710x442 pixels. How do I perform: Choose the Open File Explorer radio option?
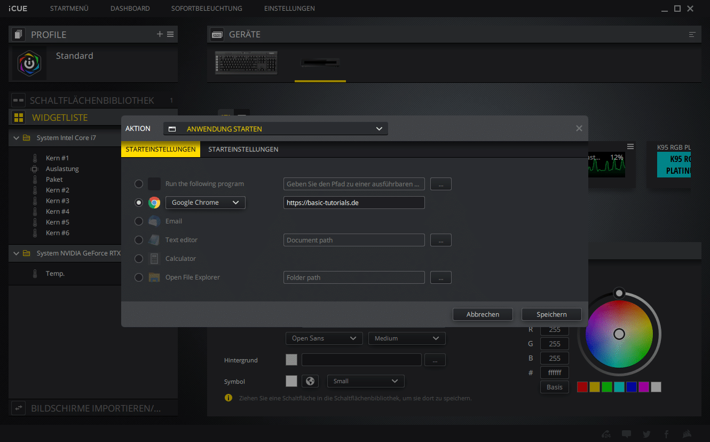coord(139,277)
